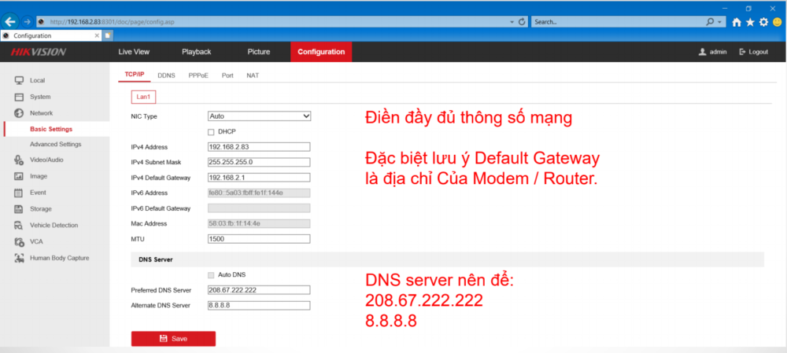The height and width of the screenshot is (353, 787).
Task: Click the VCA icon in the sidebar
Action: 19,241
